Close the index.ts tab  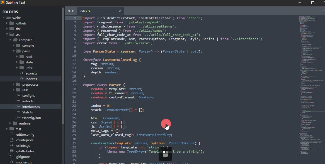(120, 11)
